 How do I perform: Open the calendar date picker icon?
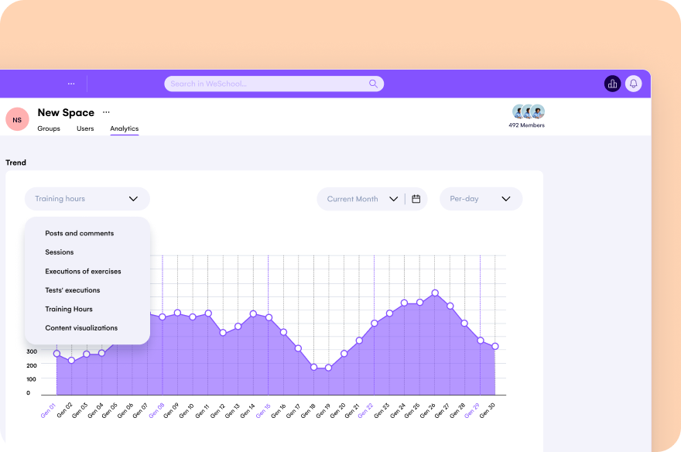click(416, 199)
